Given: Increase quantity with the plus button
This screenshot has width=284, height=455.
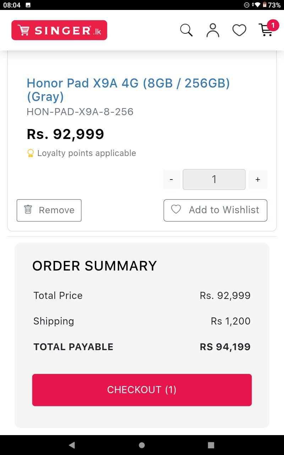Looking at the screenshot, I should point(258,180).
